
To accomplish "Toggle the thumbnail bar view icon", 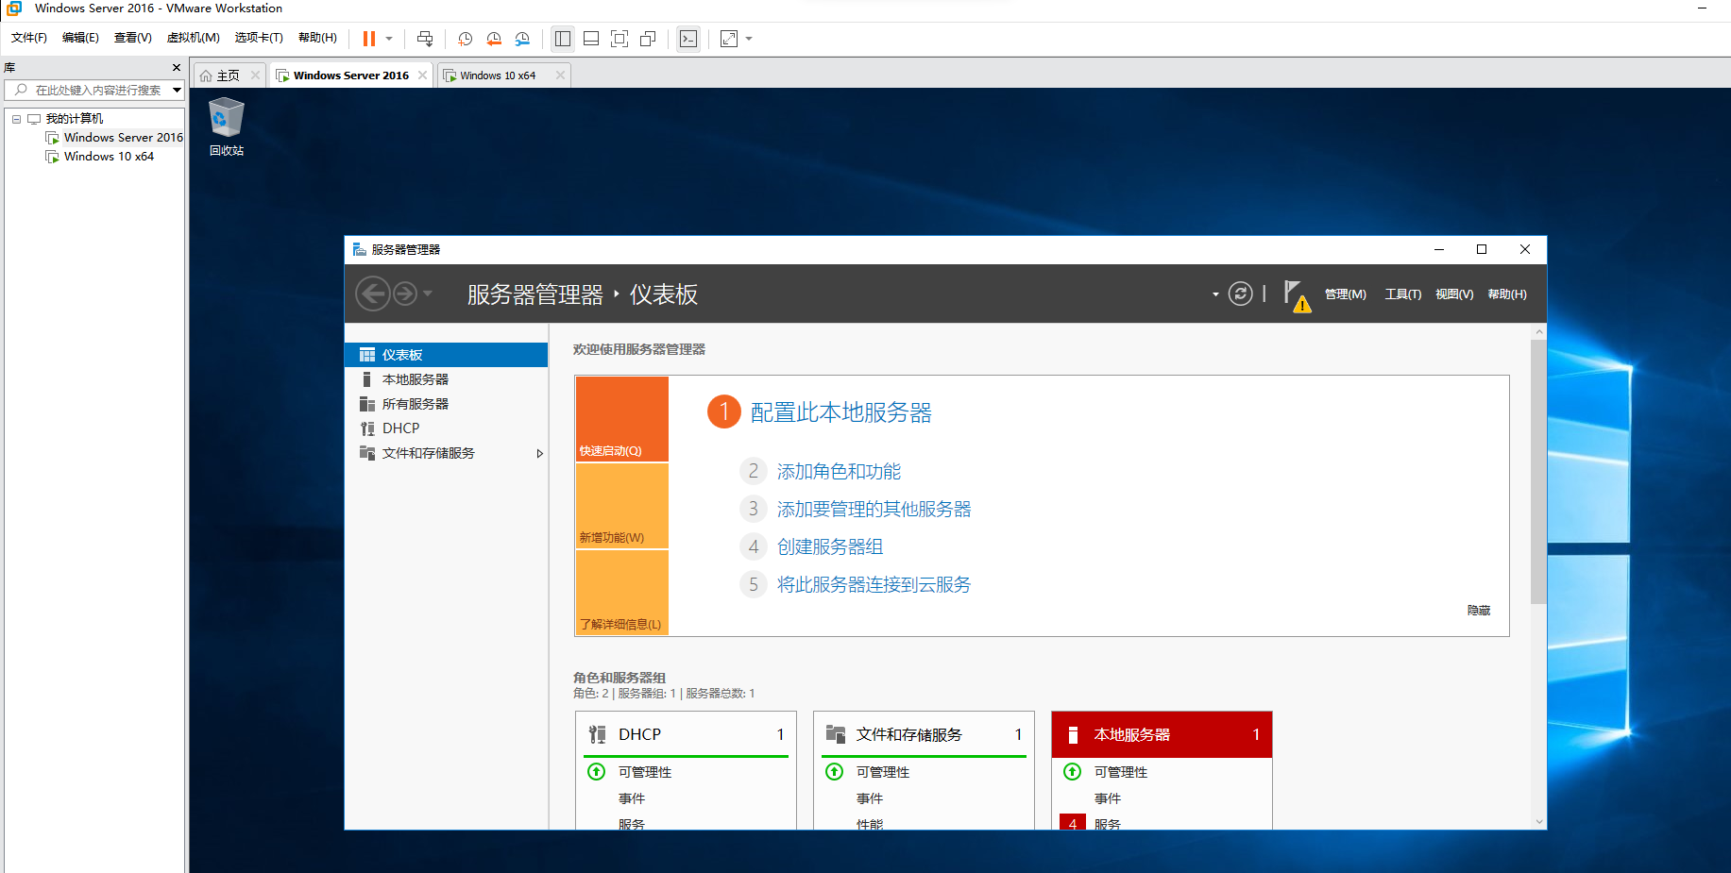I will tap(591, 39).
